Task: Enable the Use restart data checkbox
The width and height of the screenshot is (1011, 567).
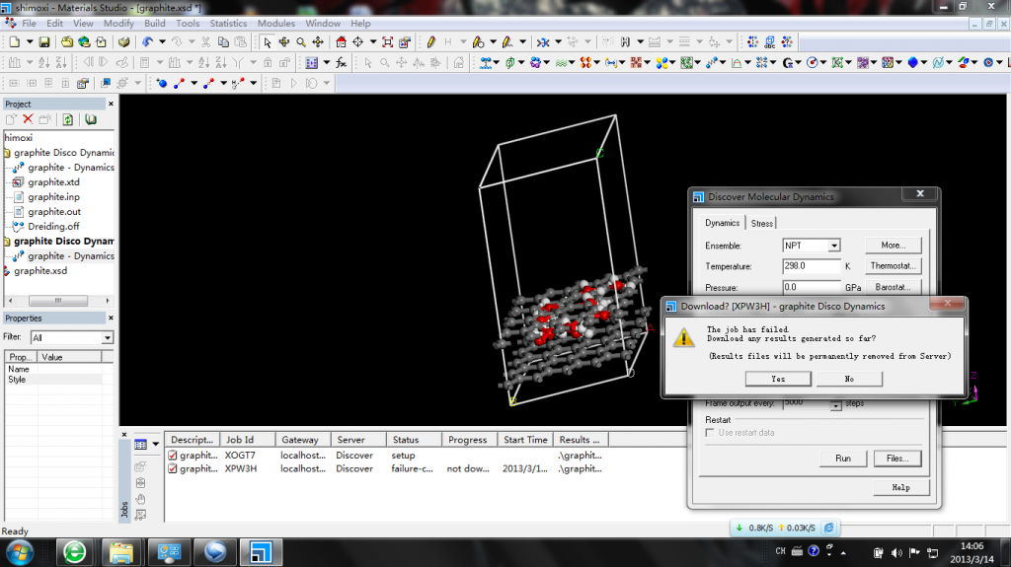Action: [710, 433]
